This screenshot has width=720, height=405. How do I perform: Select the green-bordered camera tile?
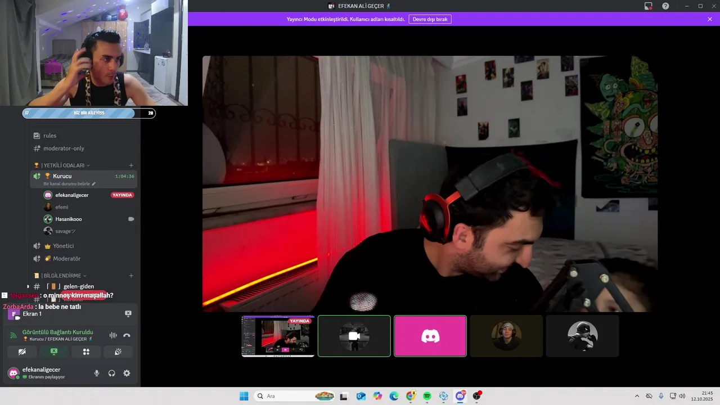click(354, 336)
